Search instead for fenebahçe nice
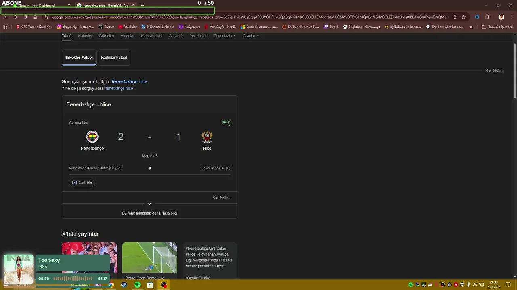 [x=119, y=88]
